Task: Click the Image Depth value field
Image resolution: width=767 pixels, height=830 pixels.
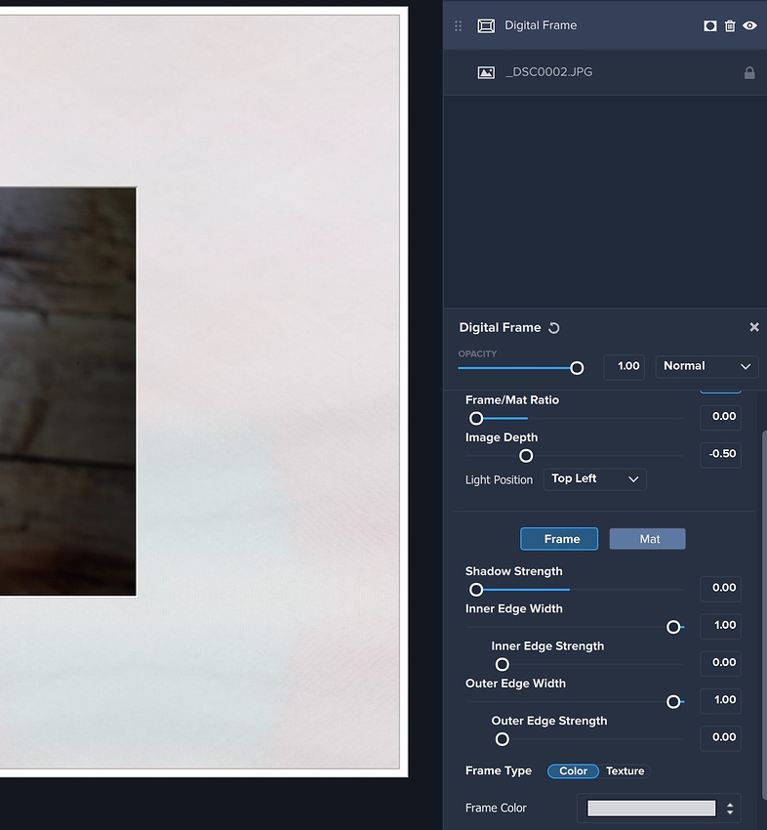Action: point(720,454)
